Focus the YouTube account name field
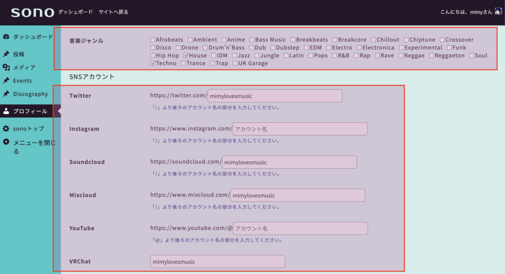 (300, 229)
